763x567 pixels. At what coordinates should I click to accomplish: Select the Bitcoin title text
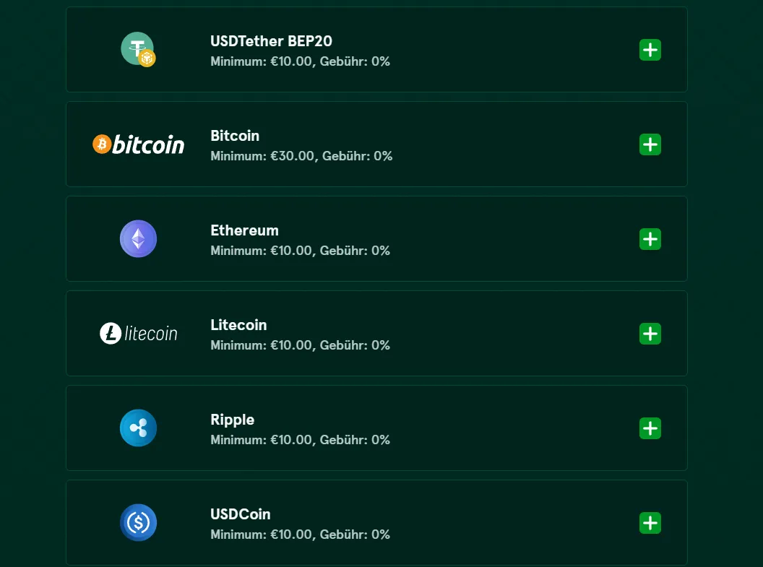pos(235,136)
